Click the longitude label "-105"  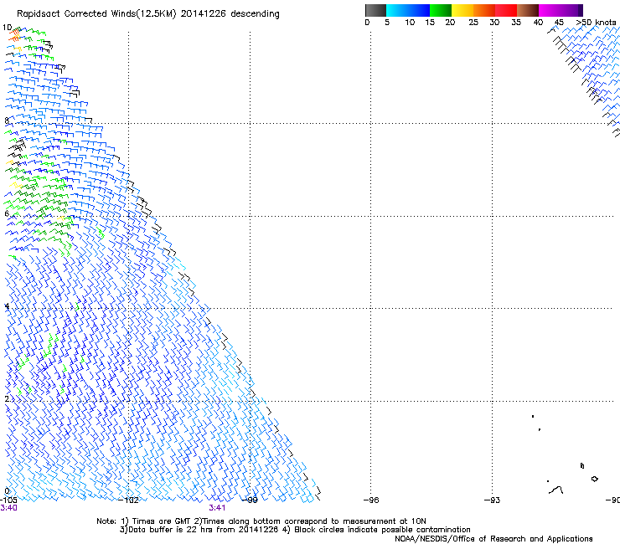click(x=8, y=500)
